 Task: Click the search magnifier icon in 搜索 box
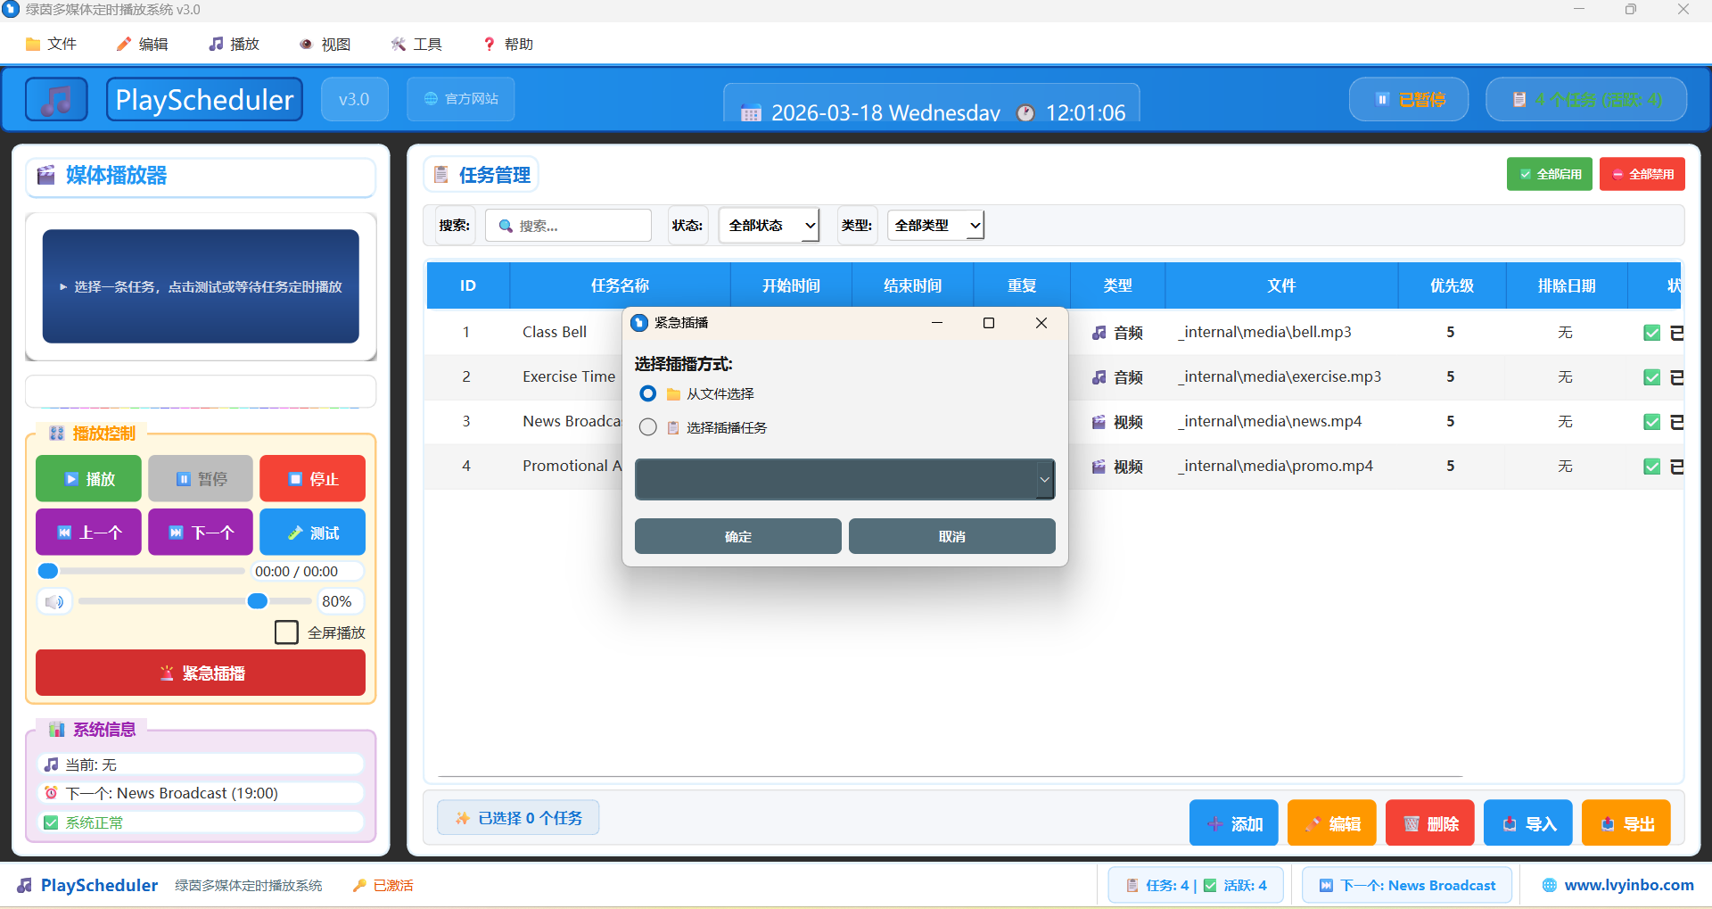[x=505, y=225]
